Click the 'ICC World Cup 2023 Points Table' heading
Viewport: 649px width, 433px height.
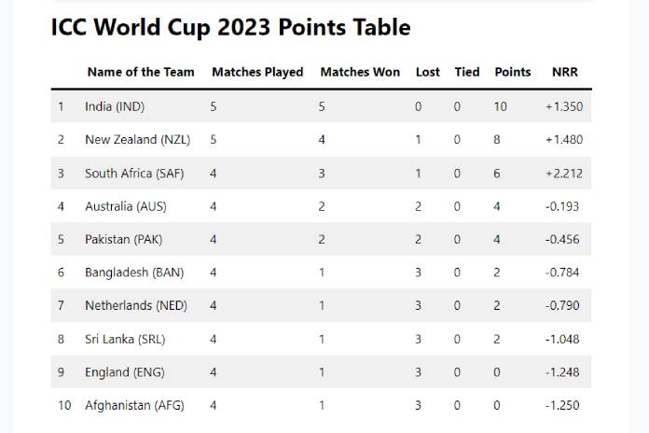[x=230, y=28]
